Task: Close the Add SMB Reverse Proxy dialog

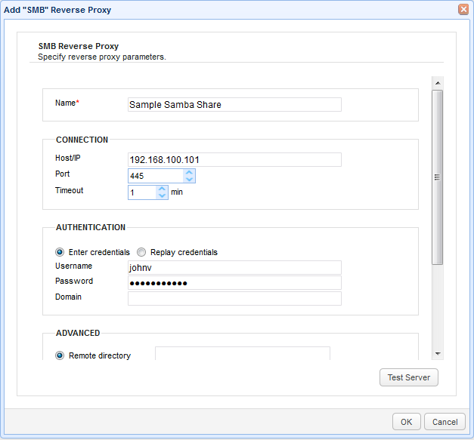Action: point(463,9)
